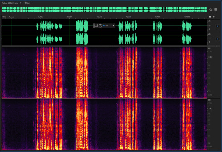222x152 pixels.
Task: Toggle the right channel R button
Action: [217, 39]
